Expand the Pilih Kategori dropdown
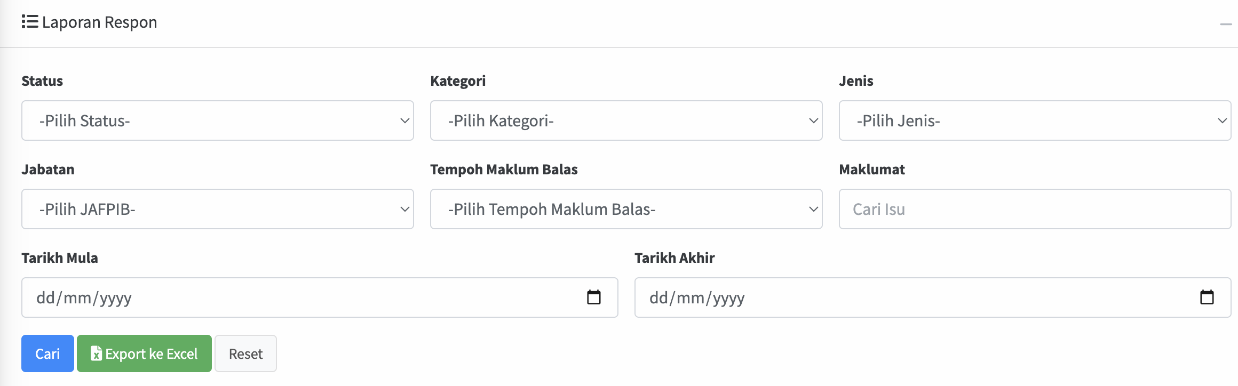 [625, 120]
